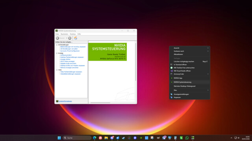Expand the Neu submenu

(x=190, y=90)
